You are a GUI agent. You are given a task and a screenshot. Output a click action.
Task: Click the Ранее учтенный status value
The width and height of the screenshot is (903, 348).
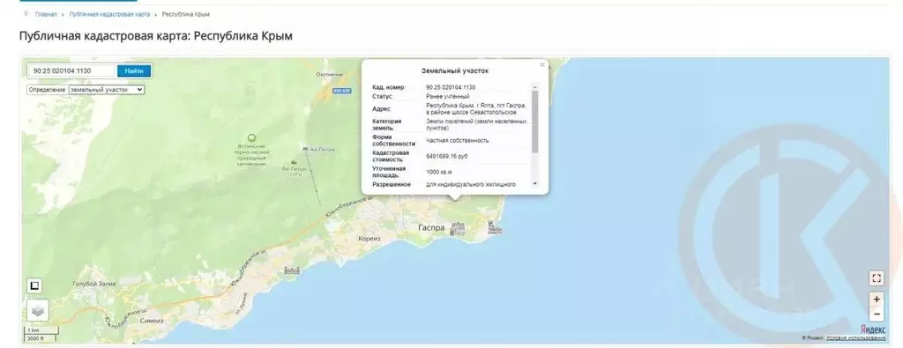pos(447,97)
